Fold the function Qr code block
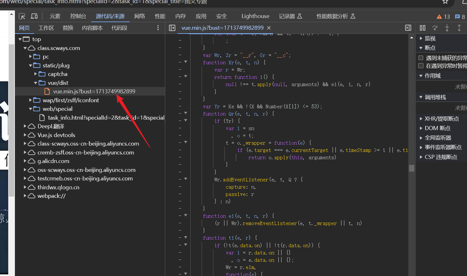This screenshot has height=276, width=467. coord(185,113)
